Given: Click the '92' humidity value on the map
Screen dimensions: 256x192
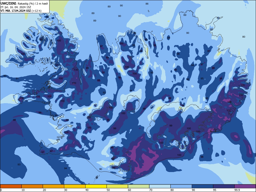Looking at the screenshot, I should [104, 93].
